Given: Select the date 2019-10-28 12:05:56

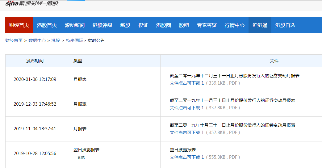Looking at the screenshot, I should pyautogui.click(x=35, y=153).
